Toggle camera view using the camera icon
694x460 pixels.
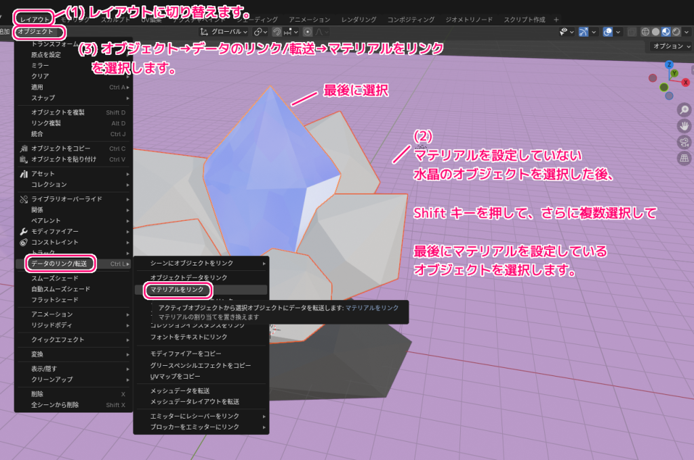(682, 142)
